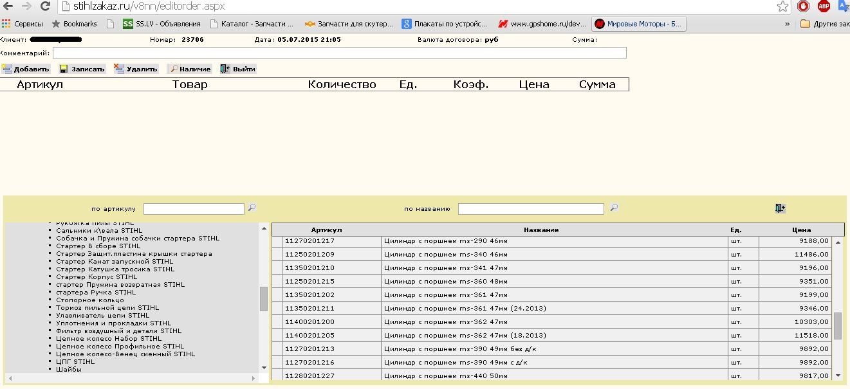Image resolution: width=850 pixels, height=389 pixels.
Task: Select category Цепное колесо Набор STIHL
Action: (109, 338)
